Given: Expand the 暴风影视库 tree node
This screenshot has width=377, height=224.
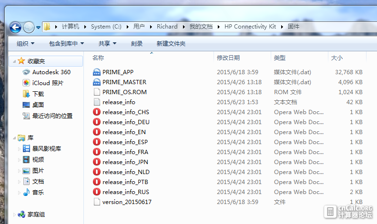Looking at the screenshot, I should coord(19,149).
